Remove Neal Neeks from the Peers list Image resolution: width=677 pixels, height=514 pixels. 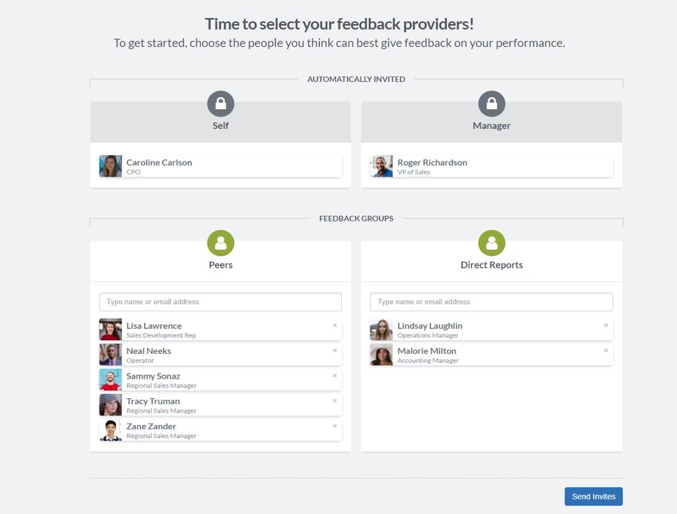pyautogui.click(x=334, y=350)
